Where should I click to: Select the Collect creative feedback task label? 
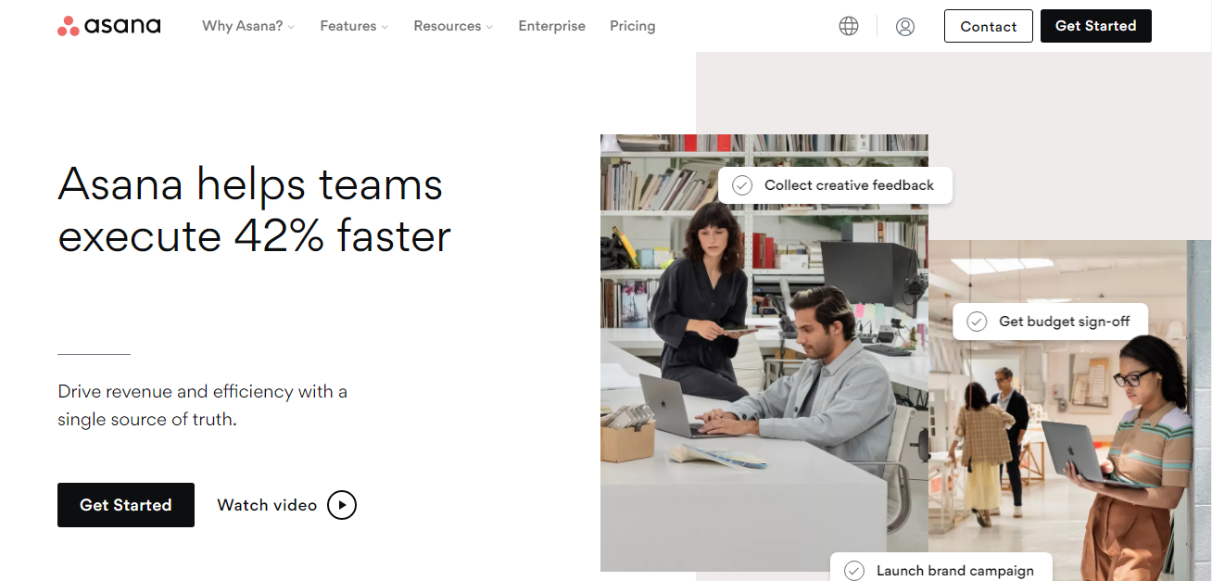[849, 185]
